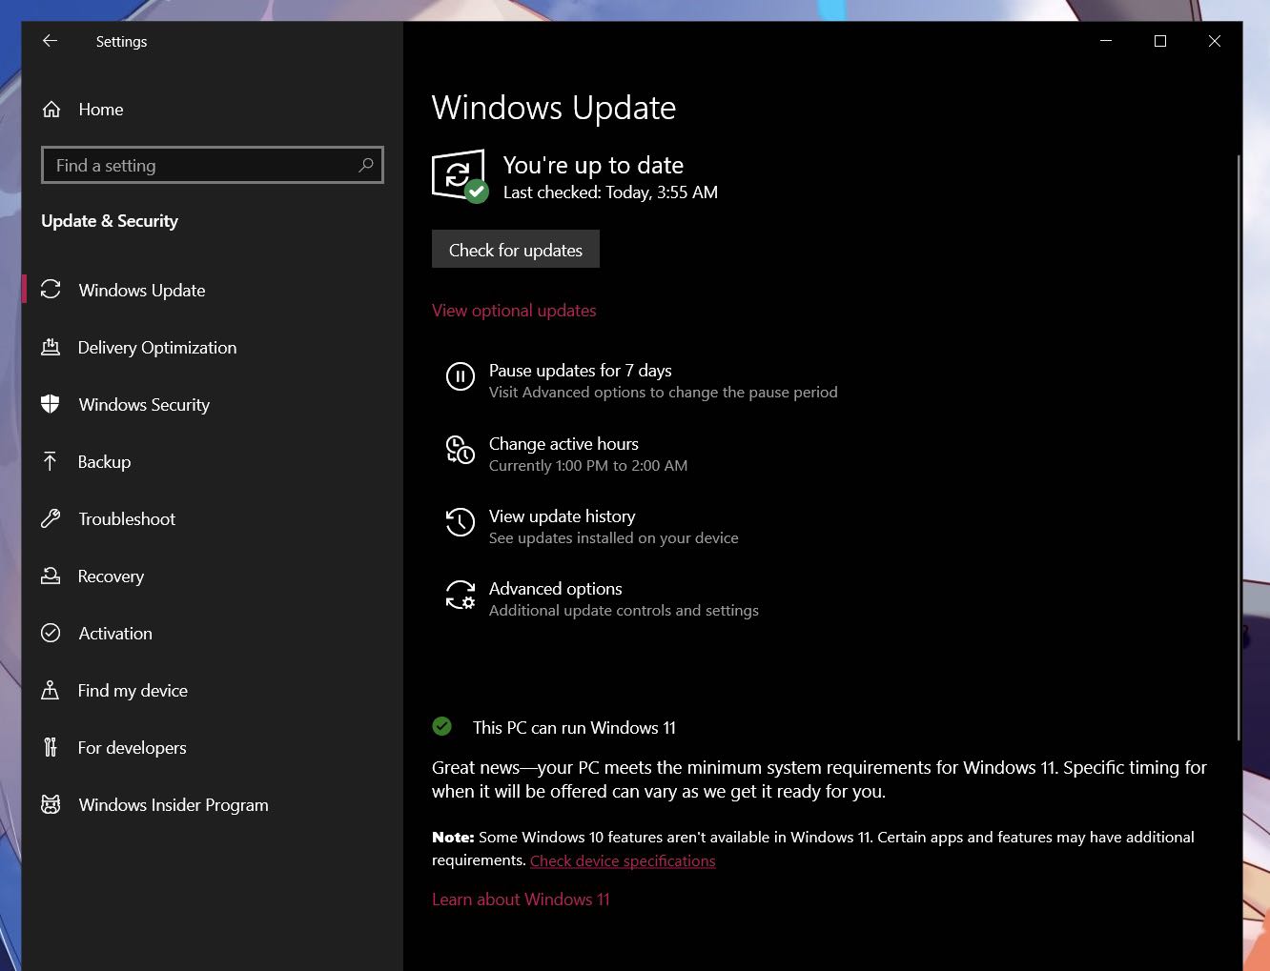Image resolution: width=1270 pixels, height=971 pixels.
Task: Open View optional updates link
Action: pyautogui.click(x=514, y=311)
